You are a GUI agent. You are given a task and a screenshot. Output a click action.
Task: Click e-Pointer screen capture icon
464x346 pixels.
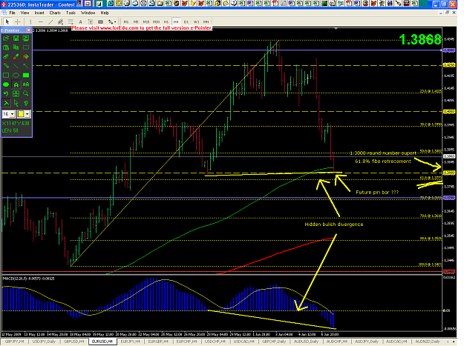pyautogui.click(x=26, y=38)
